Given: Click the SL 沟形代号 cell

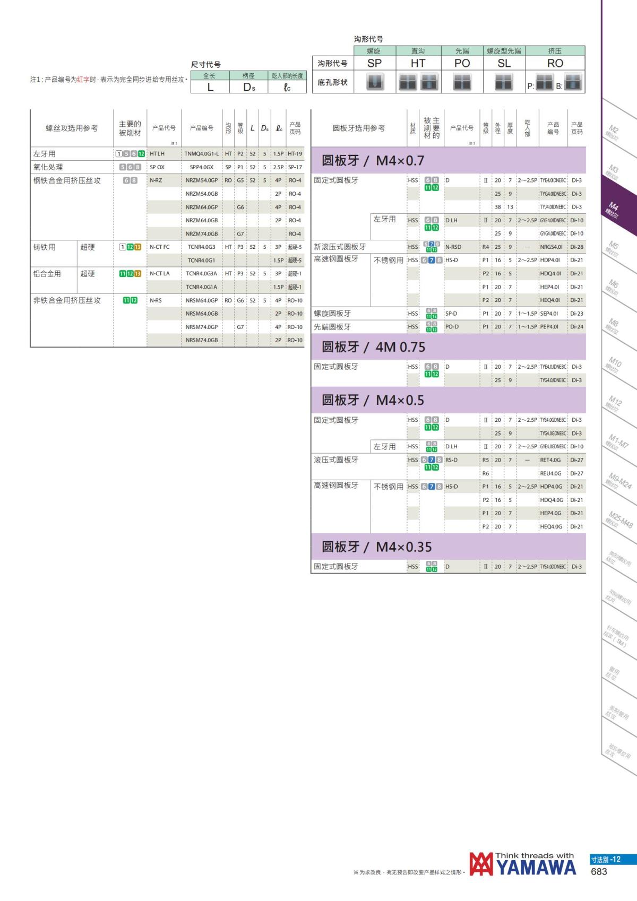Looking at the screenshot, I should click(504, 63).
